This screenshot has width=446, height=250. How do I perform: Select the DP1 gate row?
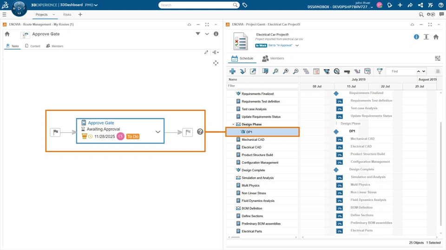(x=262, y=132)
